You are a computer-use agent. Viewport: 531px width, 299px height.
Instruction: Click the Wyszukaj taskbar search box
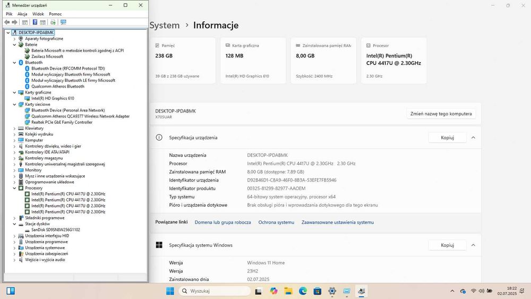pyautogui.click(x=215, y=291)
